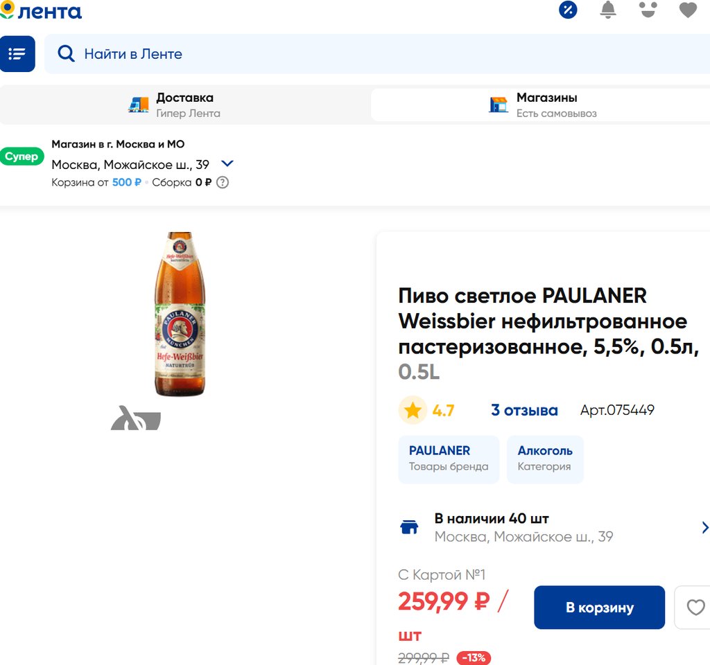The width and height of the screenshot is (710, 665).
Task: Expand the store address dropdown chevron
Action: 227,163
